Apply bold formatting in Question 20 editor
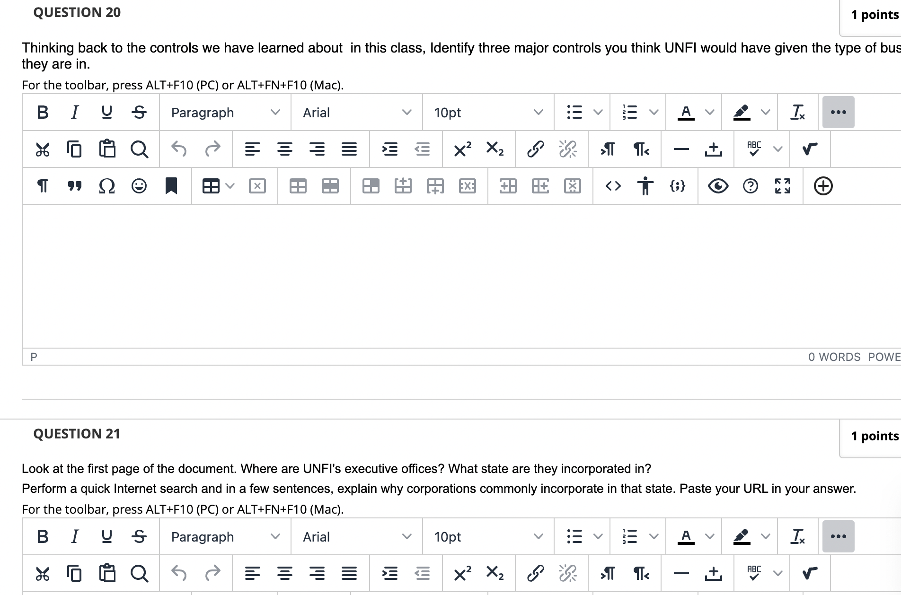Viewport: 901px width, 595px height. tap(42, 112)
